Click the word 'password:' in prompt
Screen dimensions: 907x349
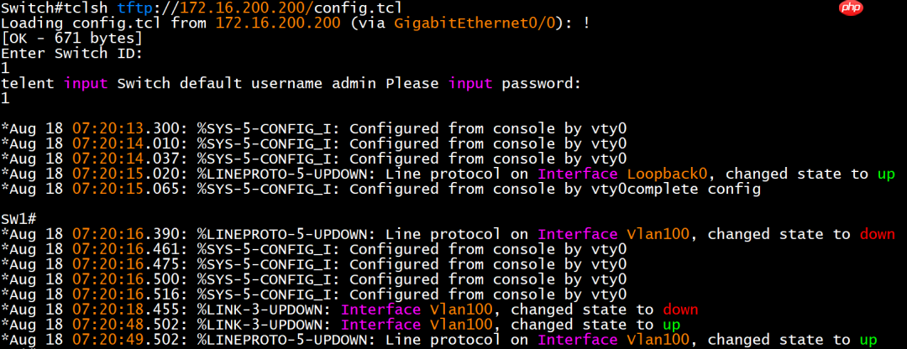pos(542,83)
